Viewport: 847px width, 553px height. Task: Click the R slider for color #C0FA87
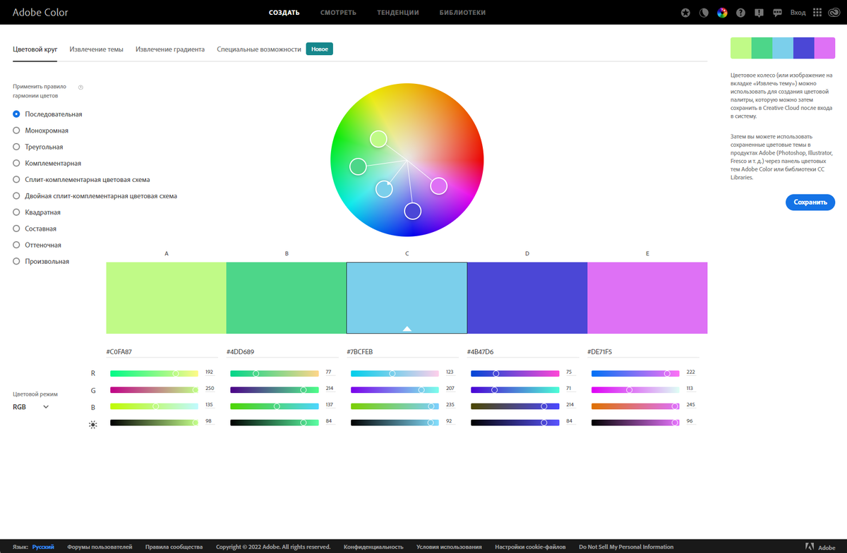tap(154, 373)
